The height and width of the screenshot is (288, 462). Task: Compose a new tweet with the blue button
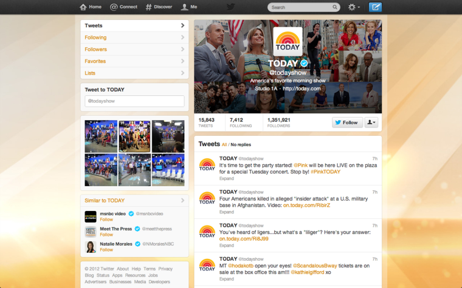click(375, 7)
